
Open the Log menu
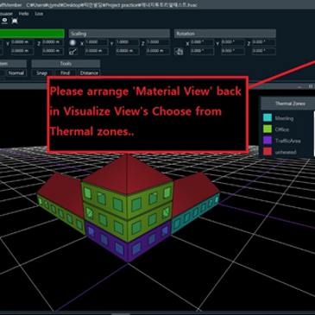coord(39,14)
